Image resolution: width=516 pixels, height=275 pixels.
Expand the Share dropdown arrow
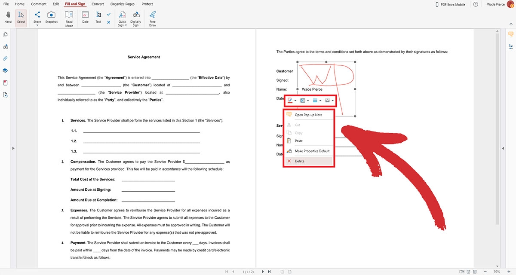click(x=37, y=25)
